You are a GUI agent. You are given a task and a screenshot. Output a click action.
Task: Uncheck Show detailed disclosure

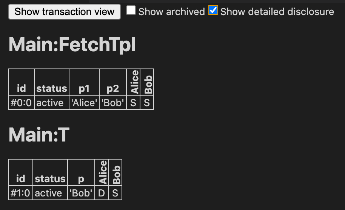click(x=213, y=11)
